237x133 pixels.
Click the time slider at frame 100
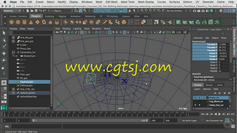point(113,114)
